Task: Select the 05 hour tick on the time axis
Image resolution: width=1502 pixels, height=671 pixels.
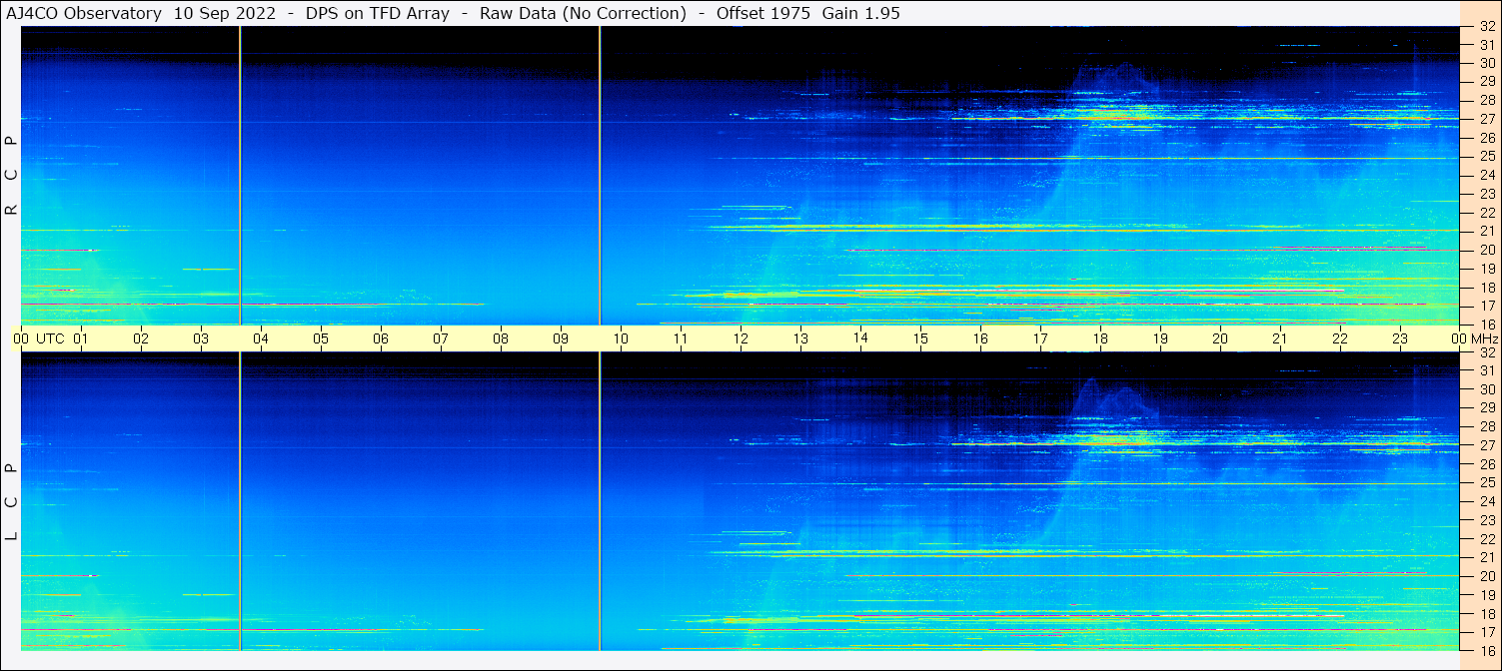Action: (x=321, y=339)
